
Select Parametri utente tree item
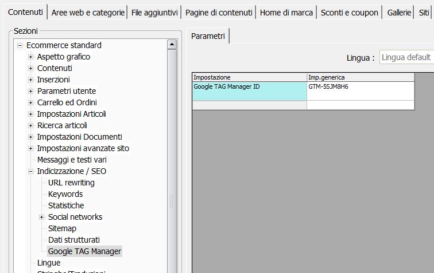click(x=67, y=91)
